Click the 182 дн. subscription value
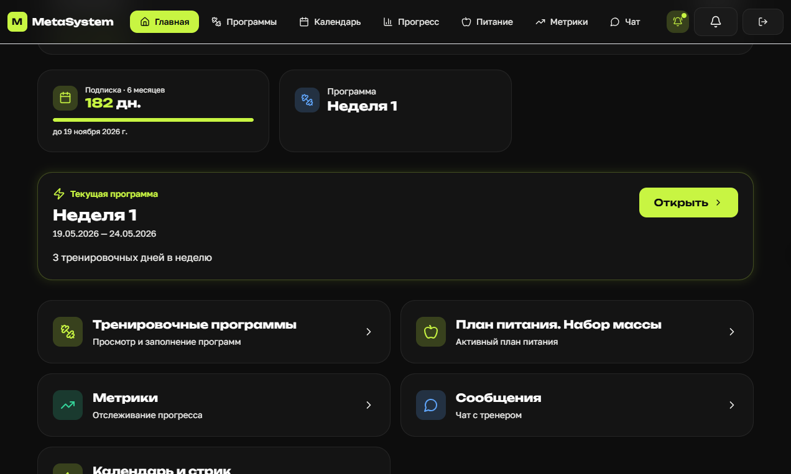The height and width of the screenshot is (474, 791). point(113,103)
